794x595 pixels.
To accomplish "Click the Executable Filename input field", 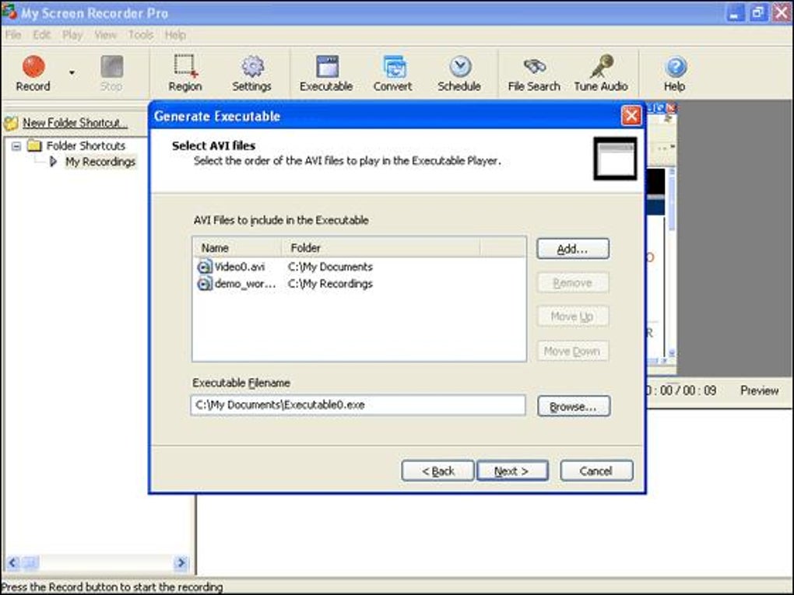I will [x=358, y=404].
